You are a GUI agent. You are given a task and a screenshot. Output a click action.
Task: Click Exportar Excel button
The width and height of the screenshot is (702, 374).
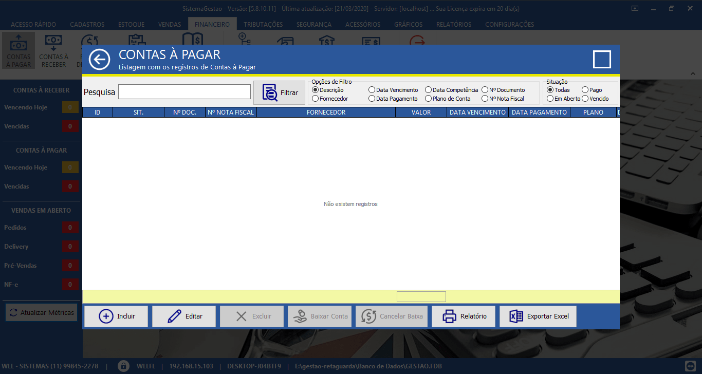coord(538,316)
